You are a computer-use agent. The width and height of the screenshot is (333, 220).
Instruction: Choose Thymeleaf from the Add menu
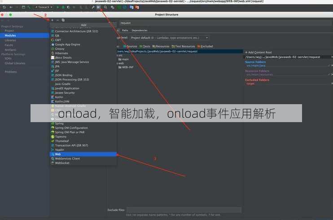coord(83,141)
